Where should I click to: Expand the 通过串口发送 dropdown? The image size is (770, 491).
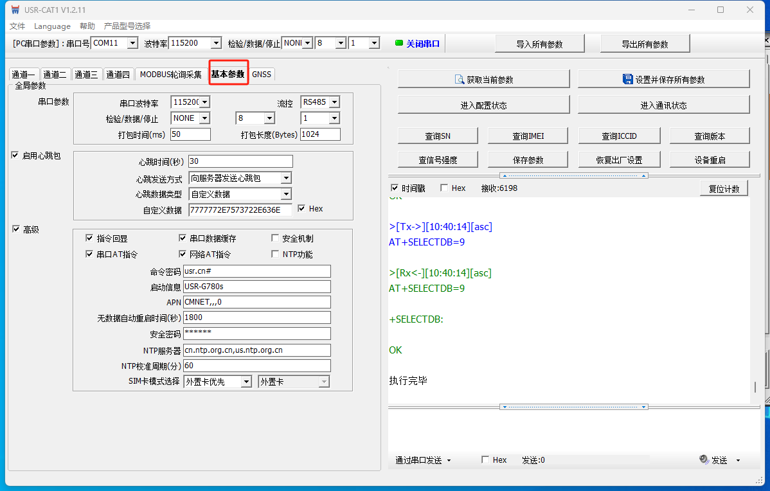point(449,460)
